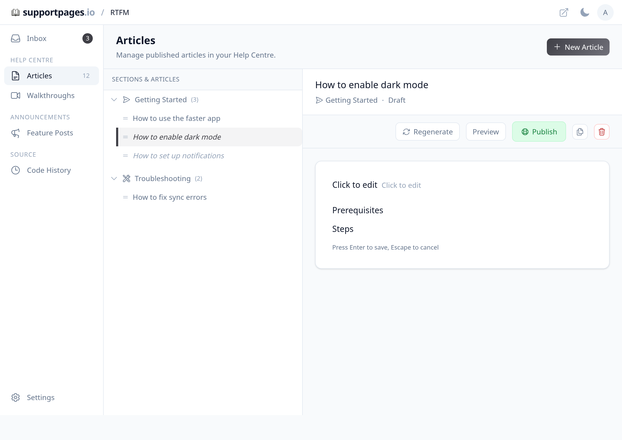Open the external link icon in header

click(x=564, y=12)
